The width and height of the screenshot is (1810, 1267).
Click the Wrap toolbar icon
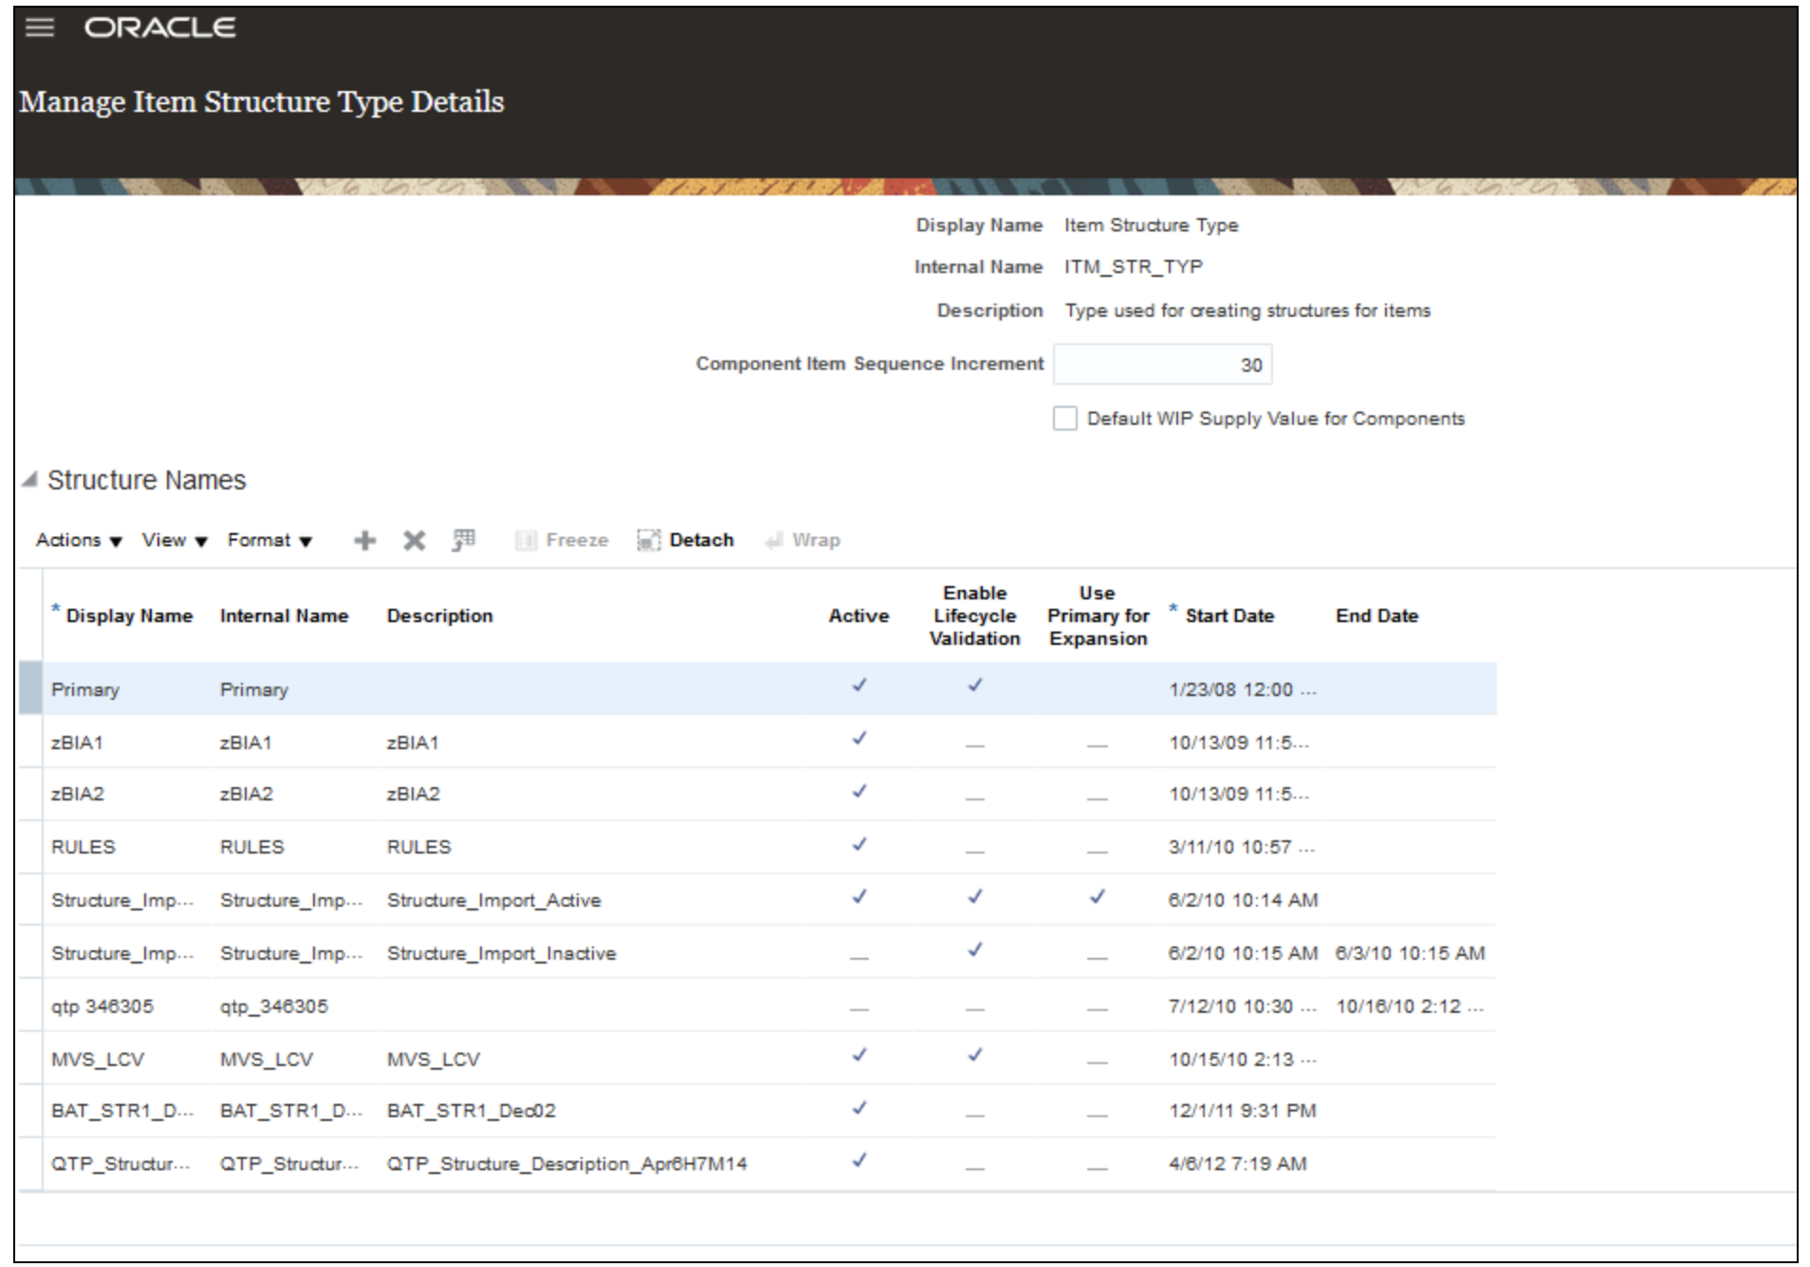[x=802, y=540]
